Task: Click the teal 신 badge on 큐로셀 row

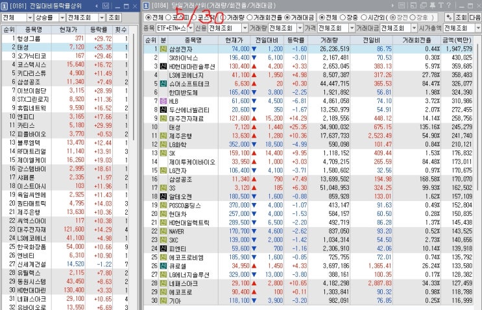Action: click(x=163, y=266)
